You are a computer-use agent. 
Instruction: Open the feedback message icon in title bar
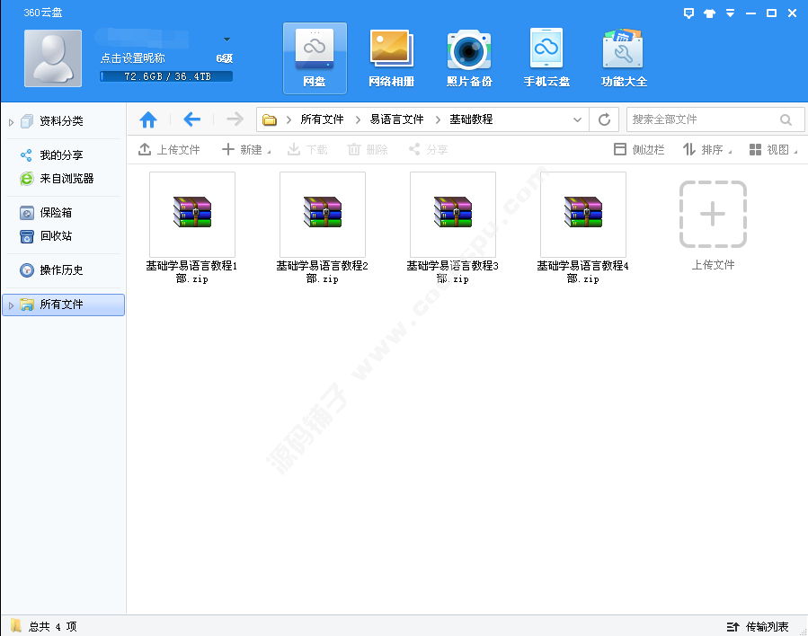(x=688, y=13)
